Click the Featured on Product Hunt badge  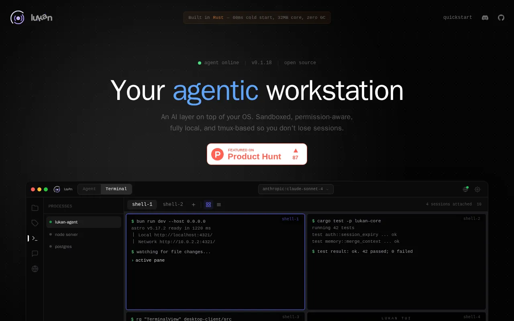click(x=257, y=154)
